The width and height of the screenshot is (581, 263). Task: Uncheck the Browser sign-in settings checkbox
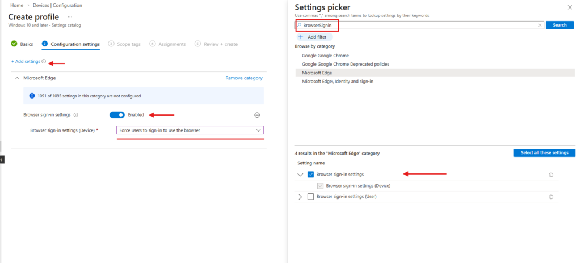(x=310, y=175)
